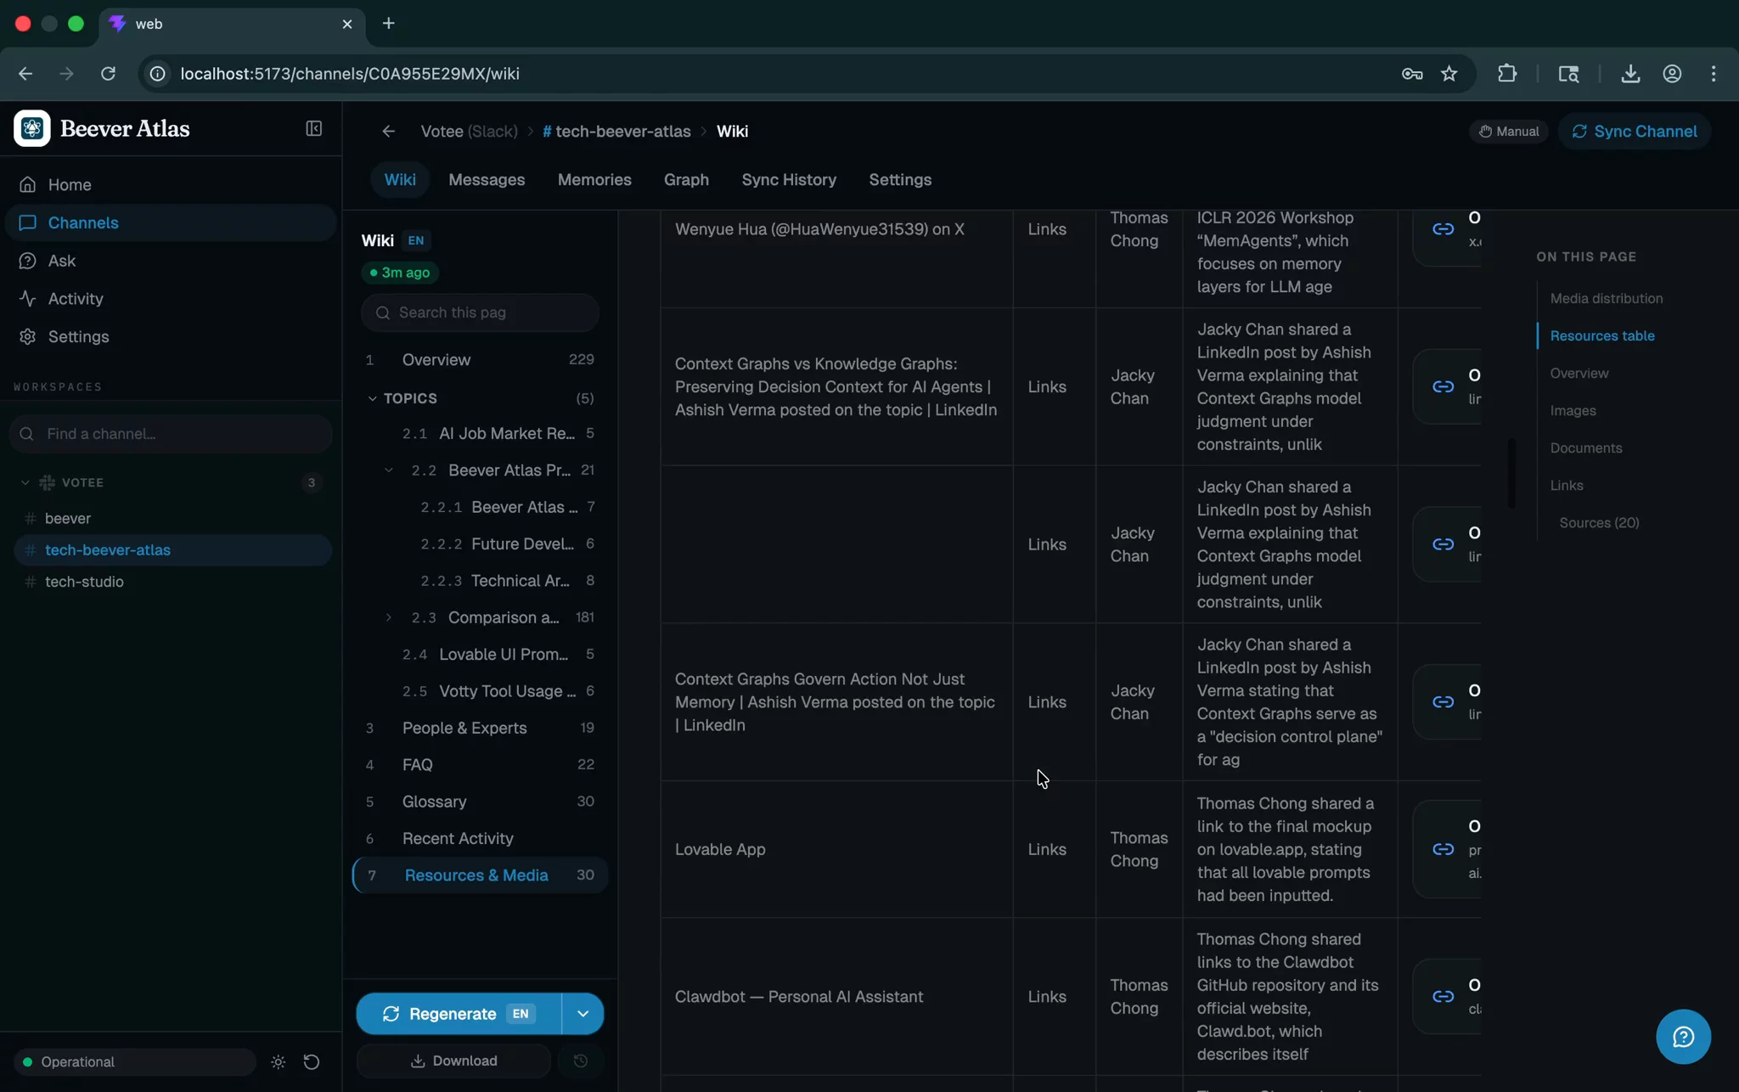Open Activity in the sidebar

pos(170,299)
